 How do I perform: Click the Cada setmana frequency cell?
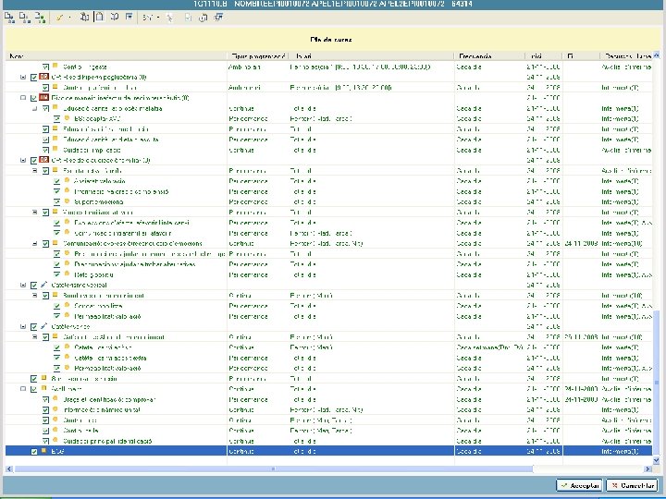(489, 347)
